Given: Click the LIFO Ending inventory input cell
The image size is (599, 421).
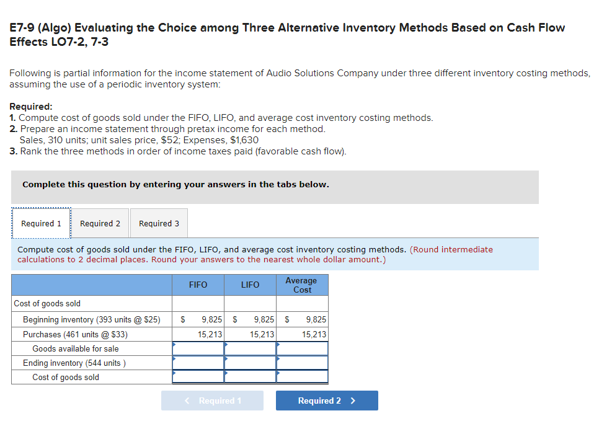Looking at the screenshot, I should pyautogui.click(x=250, y=363).
